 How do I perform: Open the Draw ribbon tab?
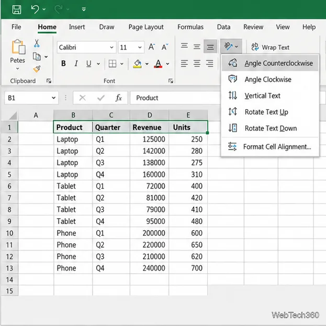[x=107, y=27]
